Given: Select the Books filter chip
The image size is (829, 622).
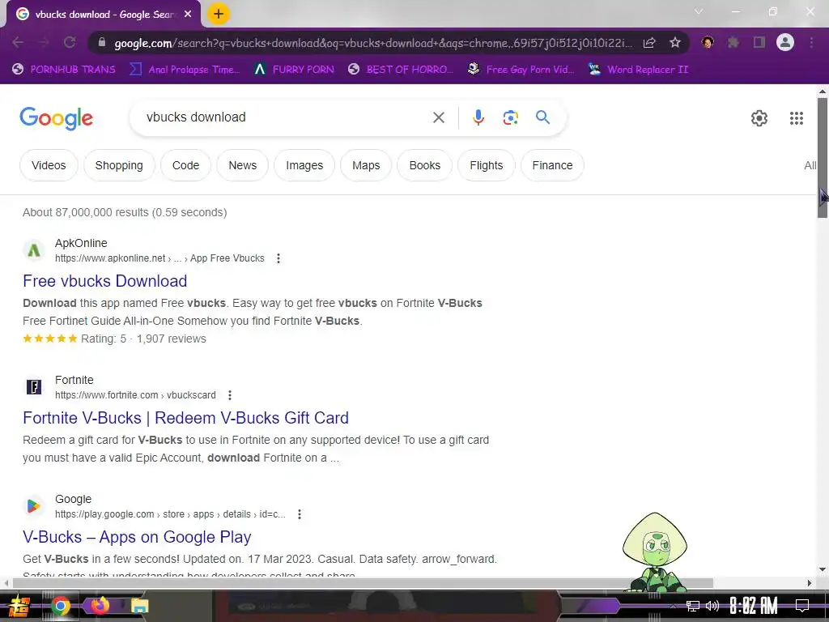Looking at the screenshot, I should coord(424,165).
